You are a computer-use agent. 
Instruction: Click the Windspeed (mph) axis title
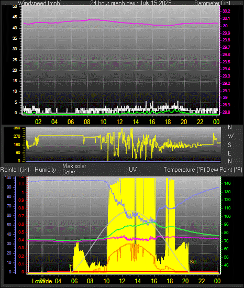(40, 3)
